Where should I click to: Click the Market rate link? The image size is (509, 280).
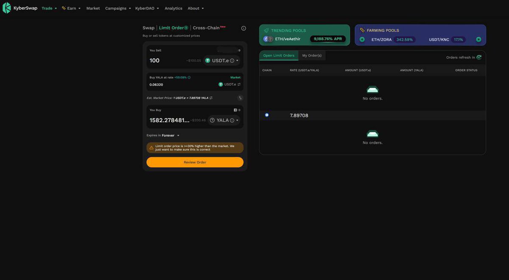[235, 77]
